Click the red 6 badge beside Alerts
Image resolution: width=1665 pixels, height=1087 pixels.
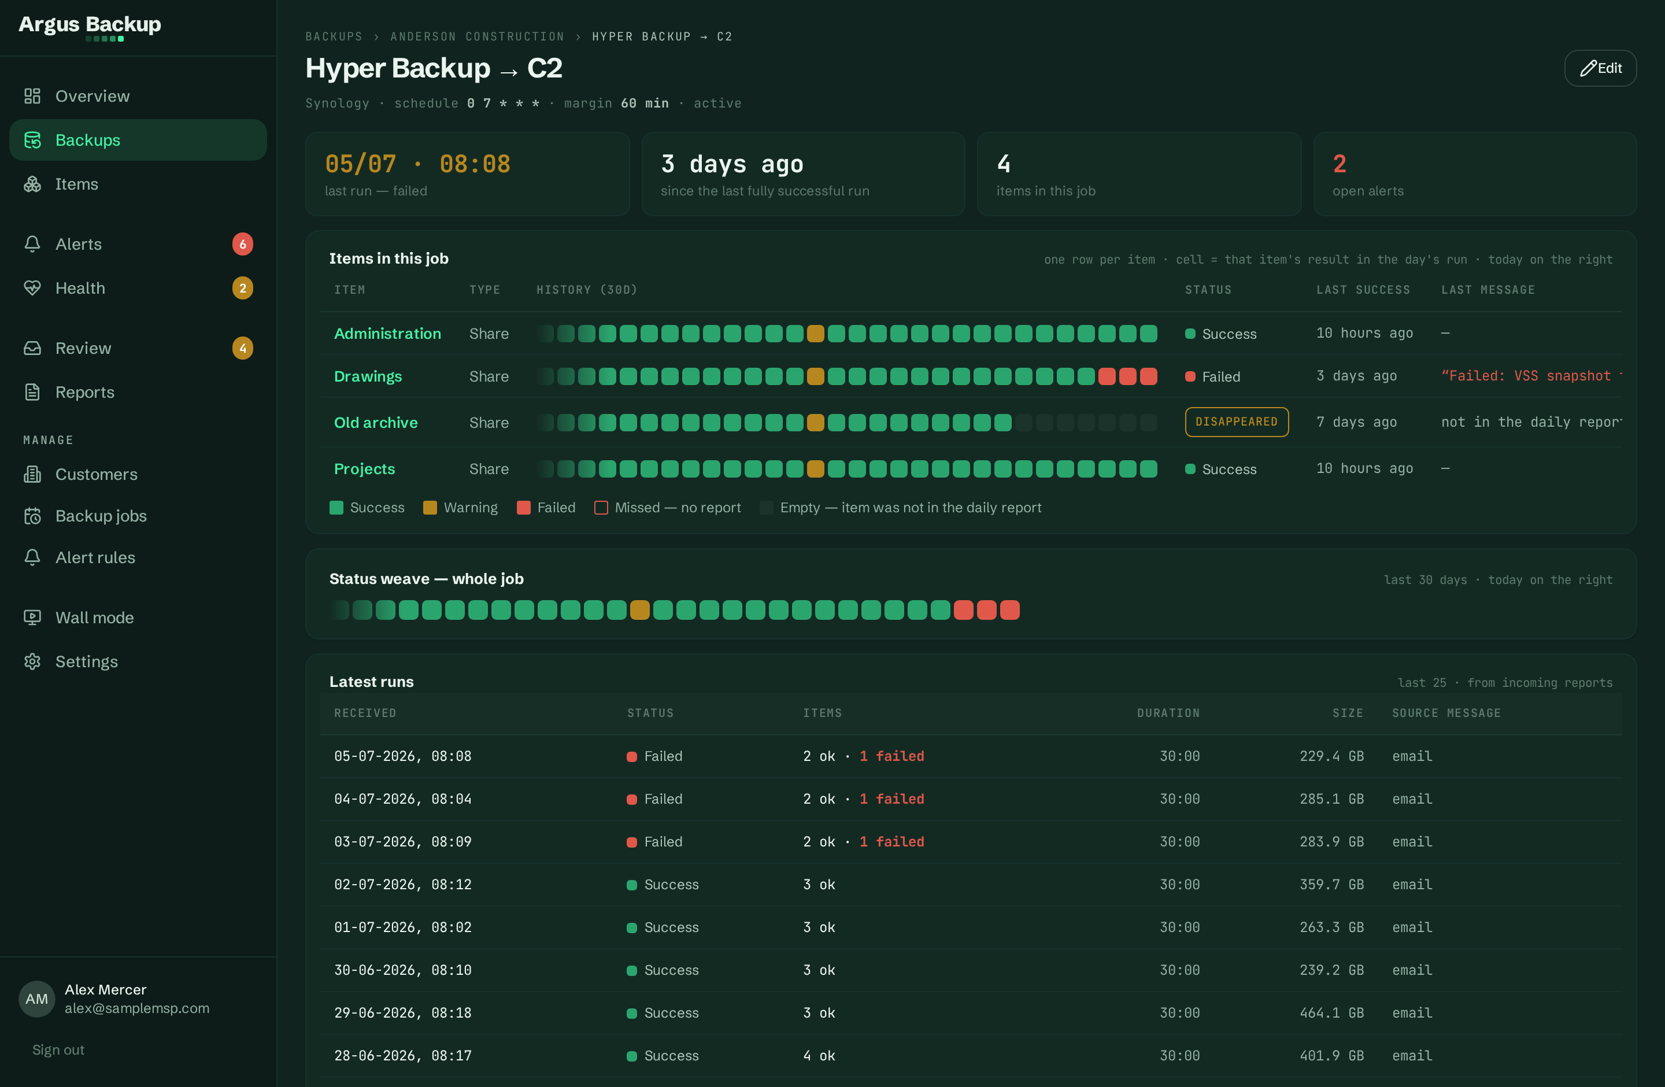click(x=243, y=244)
